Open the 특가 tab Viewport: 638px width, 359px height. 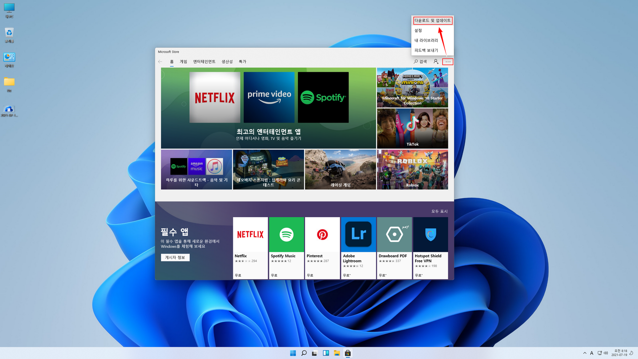tap(242, 62)
